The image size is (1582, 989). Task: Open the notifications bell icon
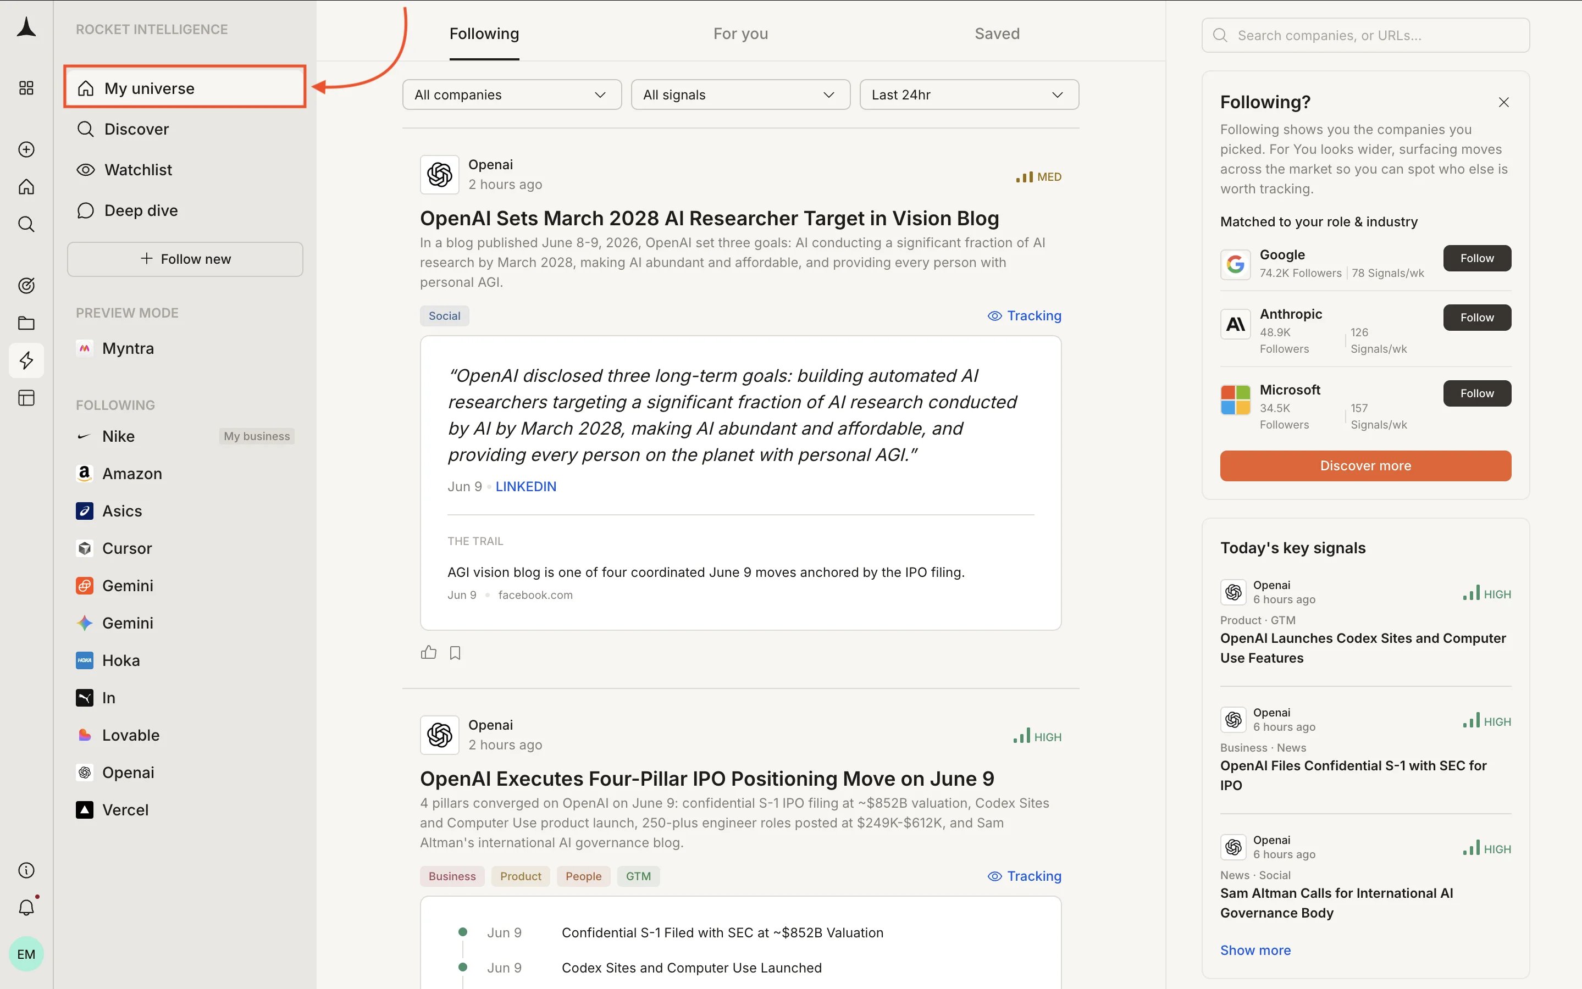[26, 907]
